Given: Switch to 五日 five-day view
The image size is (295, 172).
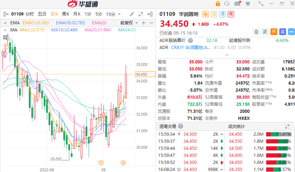Looking at the screenshot, I should (x=42, y=14).
